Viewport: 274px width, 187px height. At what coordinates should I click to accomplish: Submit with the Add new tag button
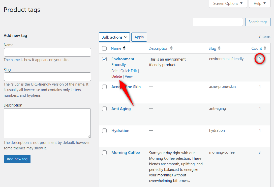17,159
